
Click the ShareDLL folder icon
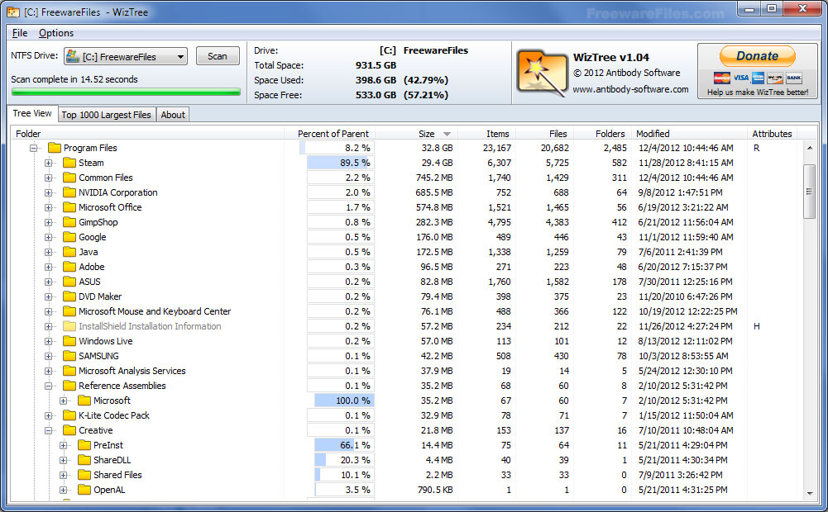tap(84, 460)
